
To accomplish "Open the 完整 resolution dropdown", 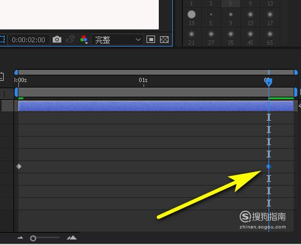I will coord(118,40).
